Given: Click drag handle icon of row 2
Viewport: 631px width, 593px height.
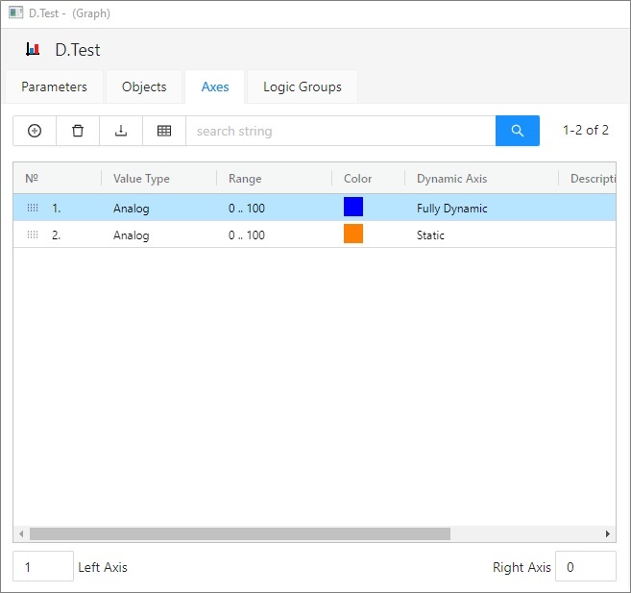Looking at the screenshot, I should [x=33, y=235].
